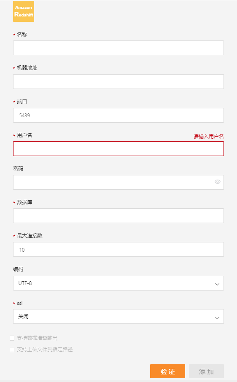Click the Amazon Redshift logo icon

pyautogui.click(x=24, y=11)
